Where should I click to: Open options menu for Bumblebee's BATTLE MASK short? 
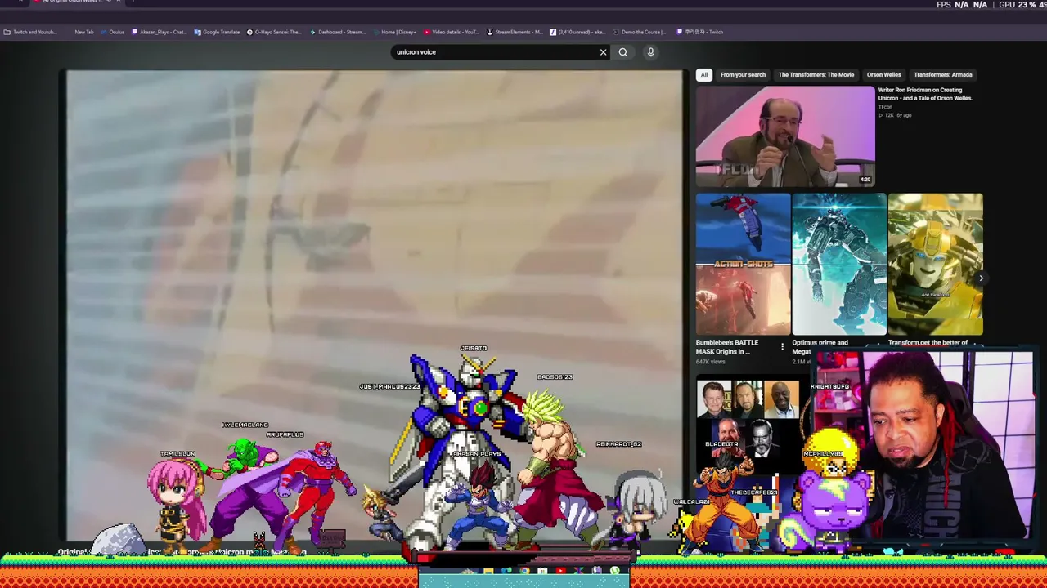tap(782, 347)
